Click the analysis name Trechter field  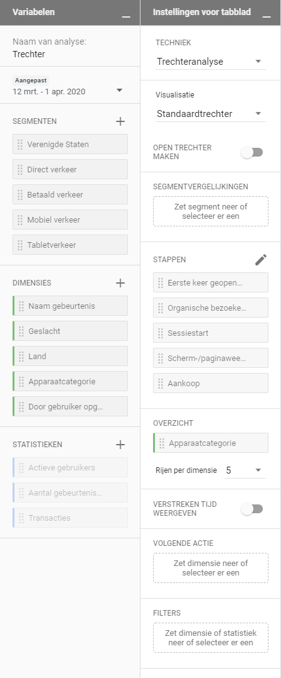click(29, 54)
